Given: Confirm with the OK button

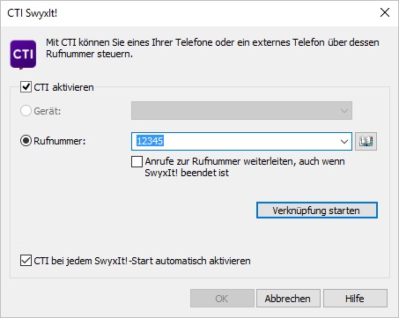Looking at the screenshot, I should tap(222, 299).
